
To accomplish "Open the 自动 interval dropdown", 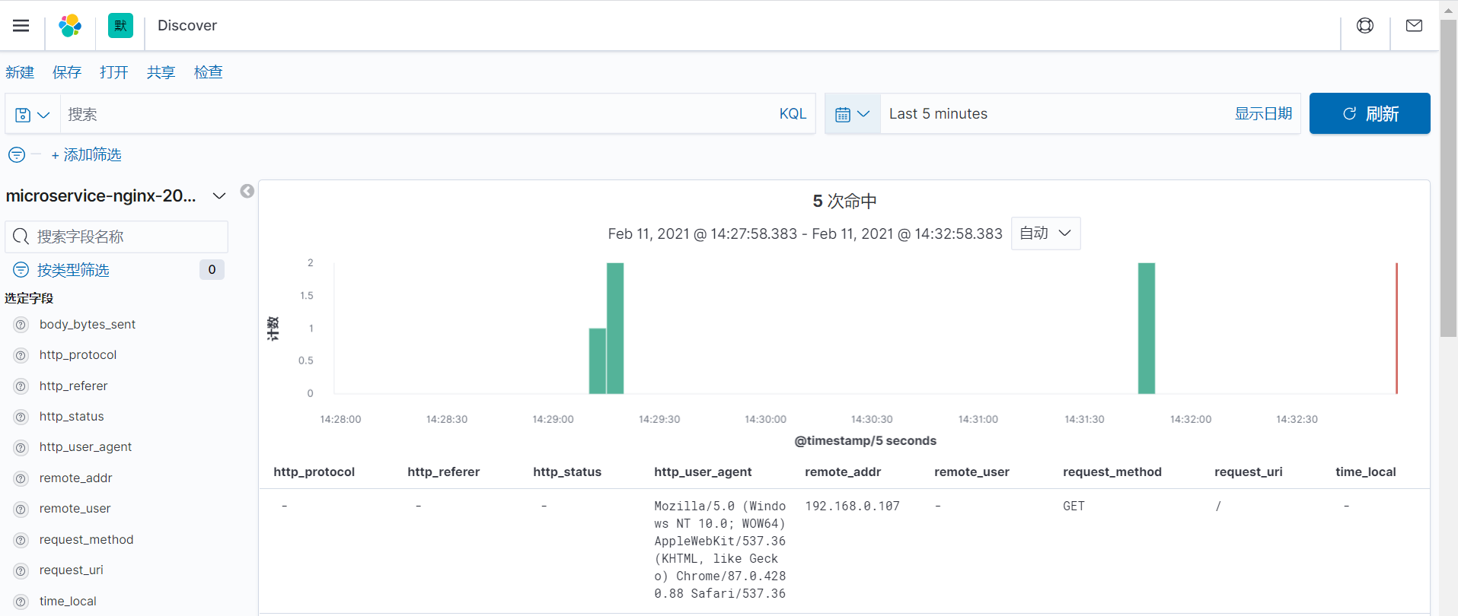I will click(x=1045, y=233).
